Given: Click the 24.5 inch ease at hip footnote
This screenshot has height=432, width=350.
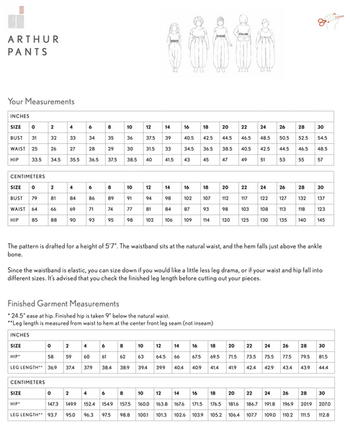Looking at the screenshot, I should point(89,316).
